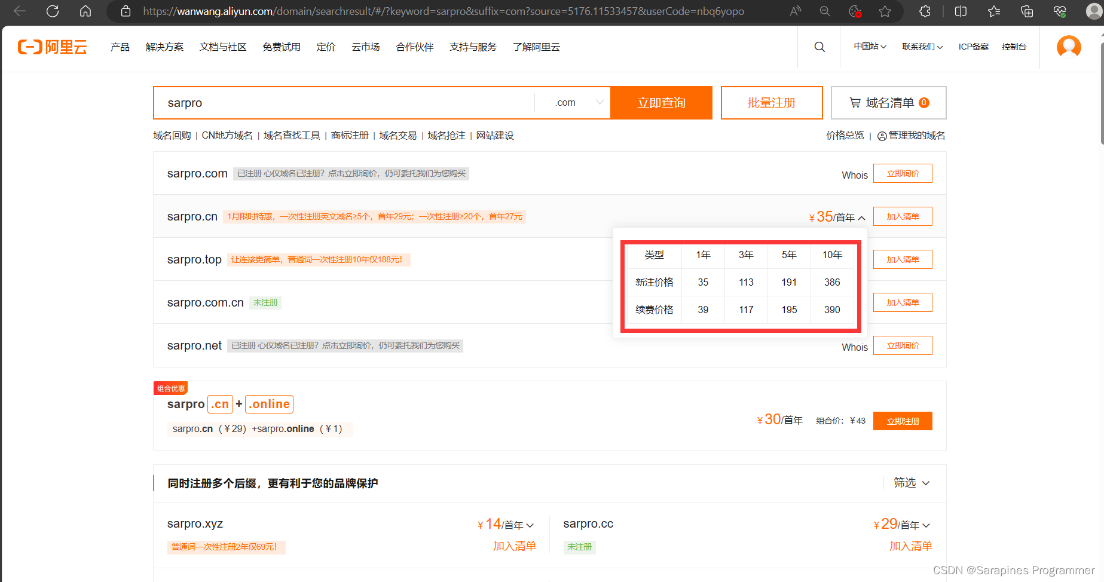Go to browser home icon
The width and height of the screenshot is (1104, 582).
pyautogui.click(x=85, y=11)
